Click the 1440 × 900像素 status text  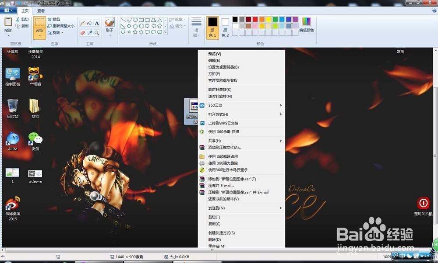(129, 256)
